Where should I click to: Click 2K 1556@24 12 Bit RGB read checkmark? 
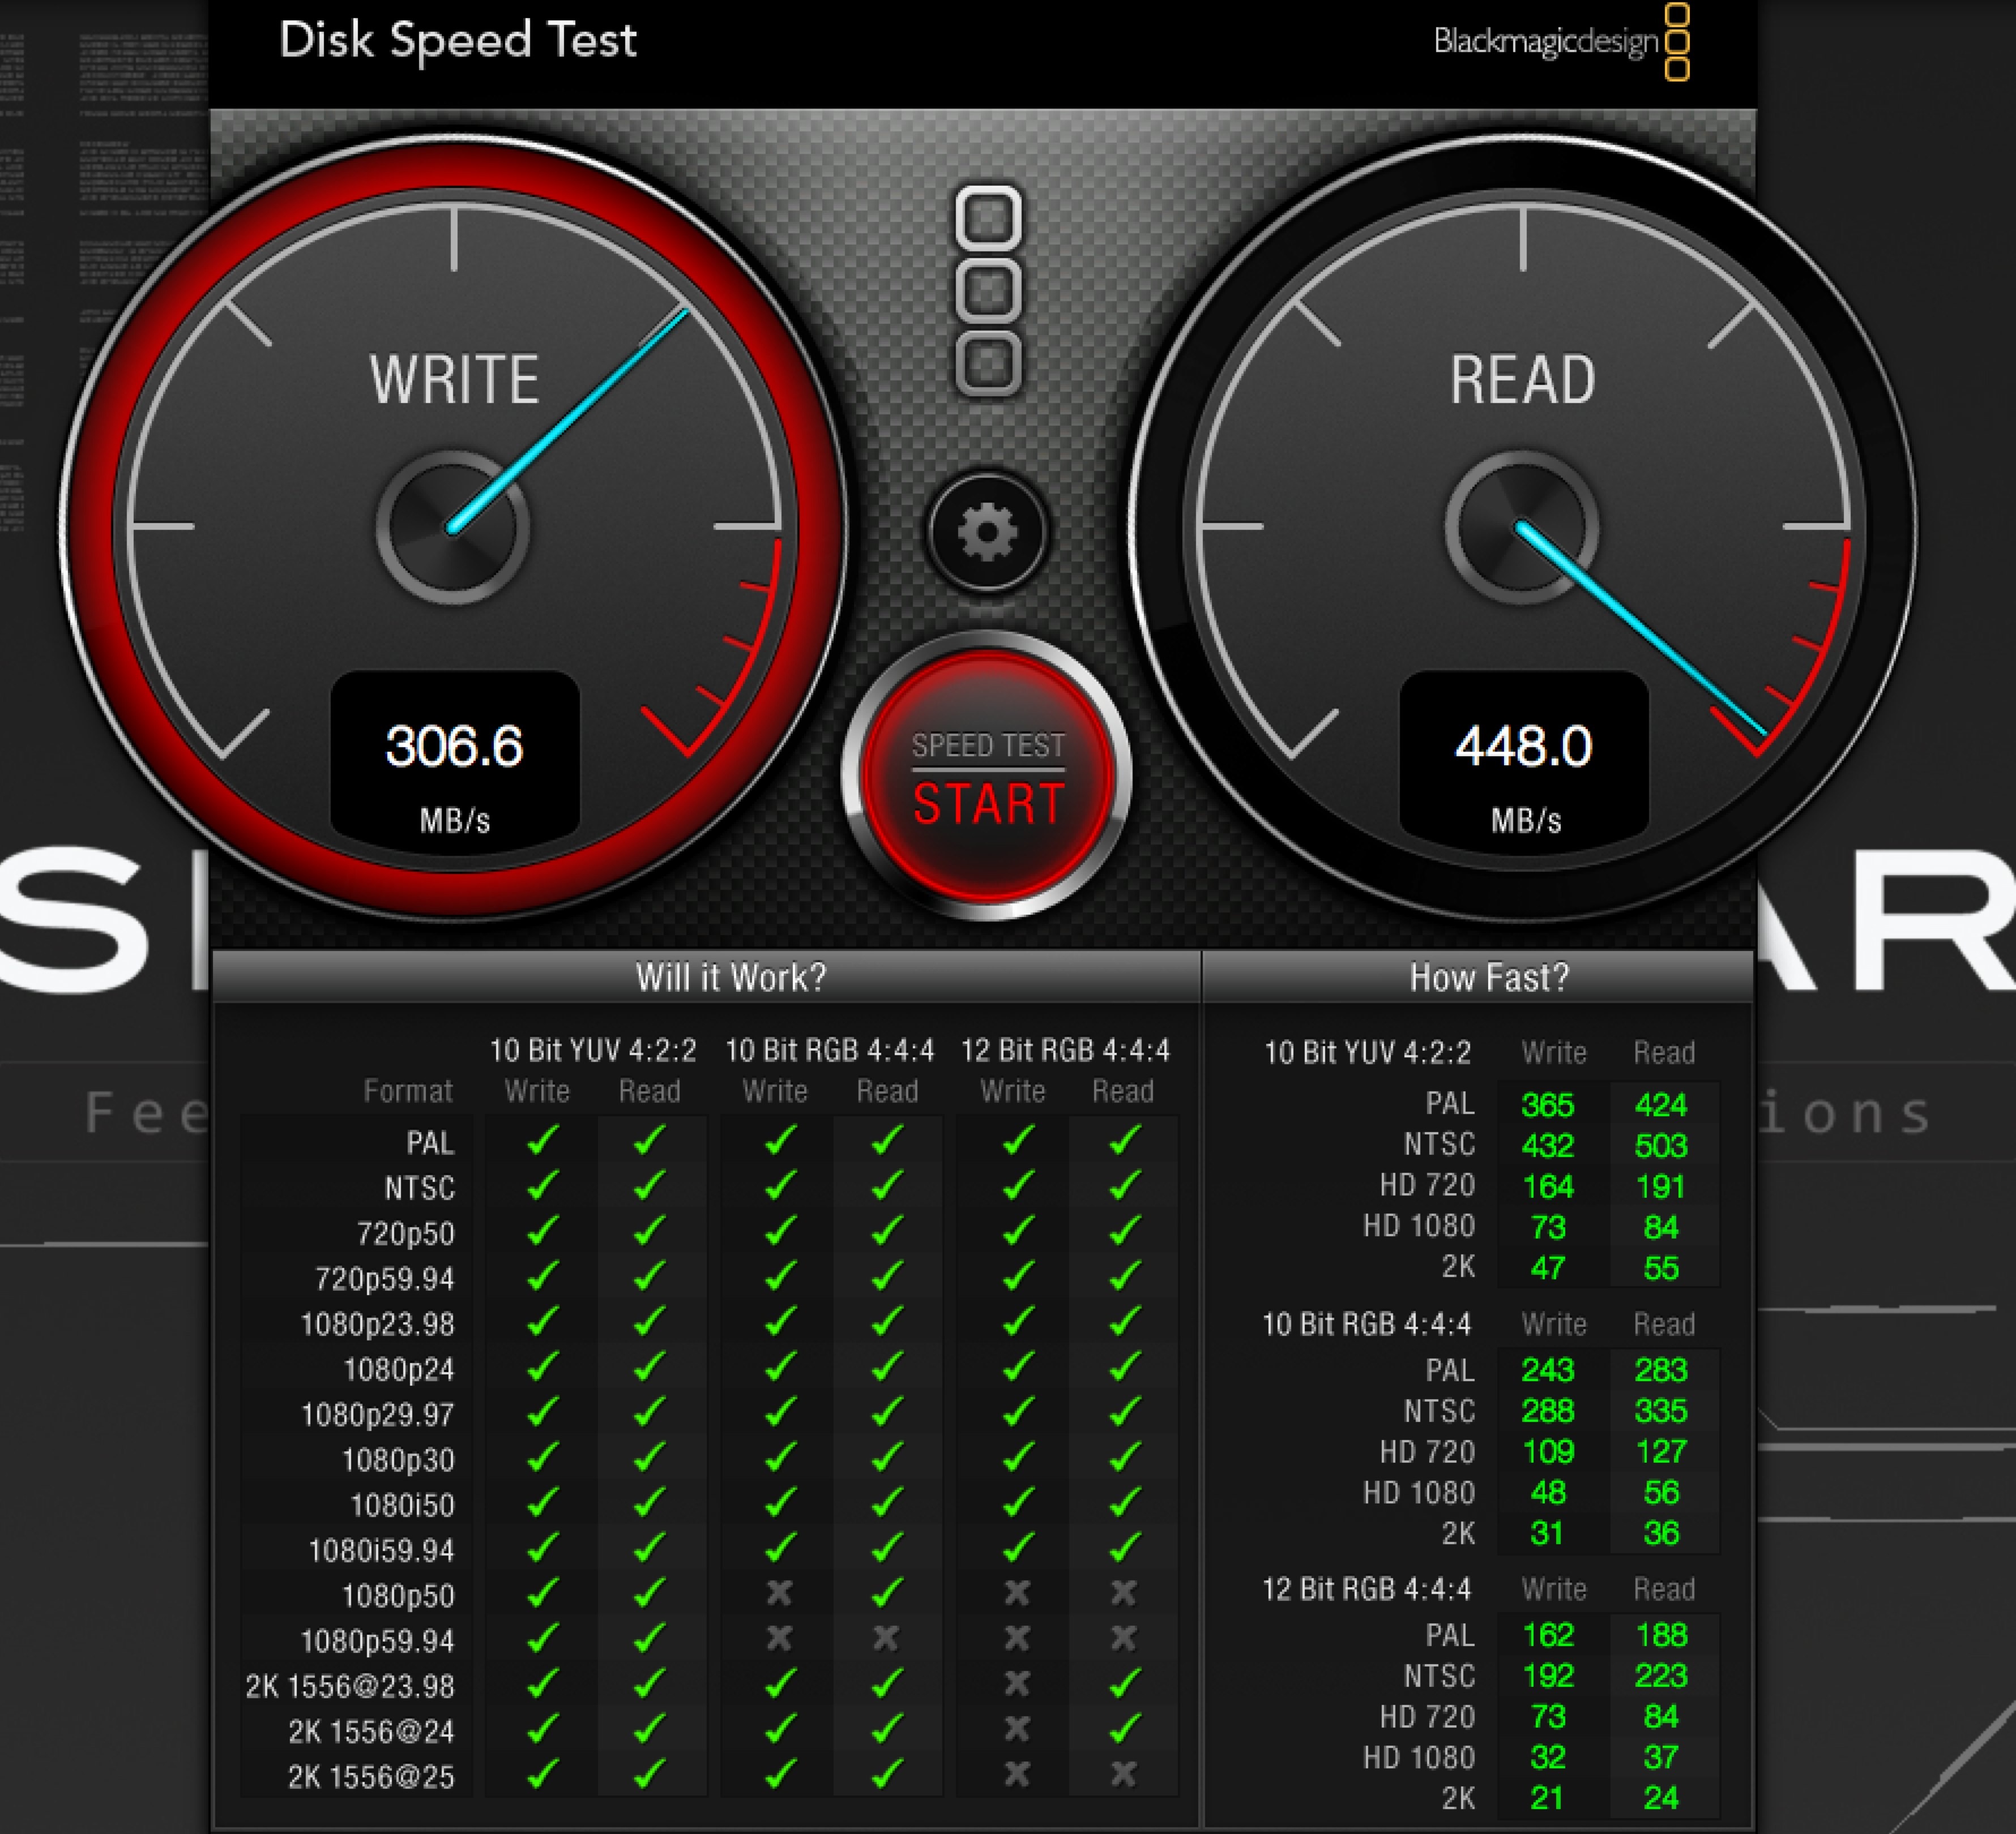[1124, 1729]
